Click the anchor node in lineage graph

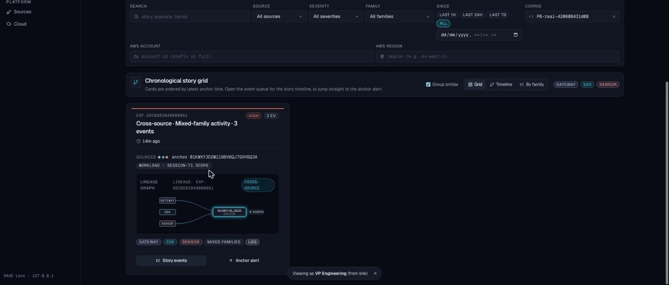pyautogui.click(x=230, y=212)
